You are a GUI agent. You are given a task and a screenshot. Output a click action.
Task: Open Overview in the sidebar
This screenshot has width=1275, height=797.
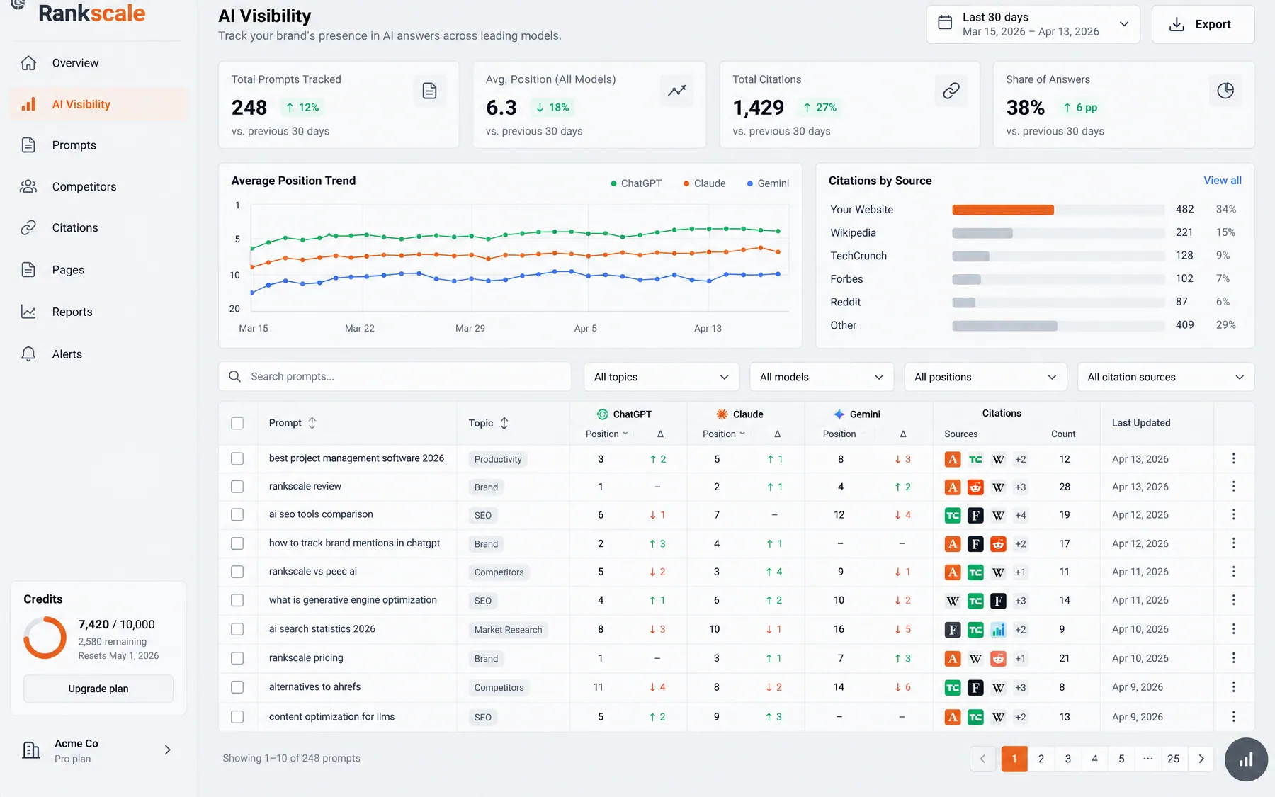point(98,63)
